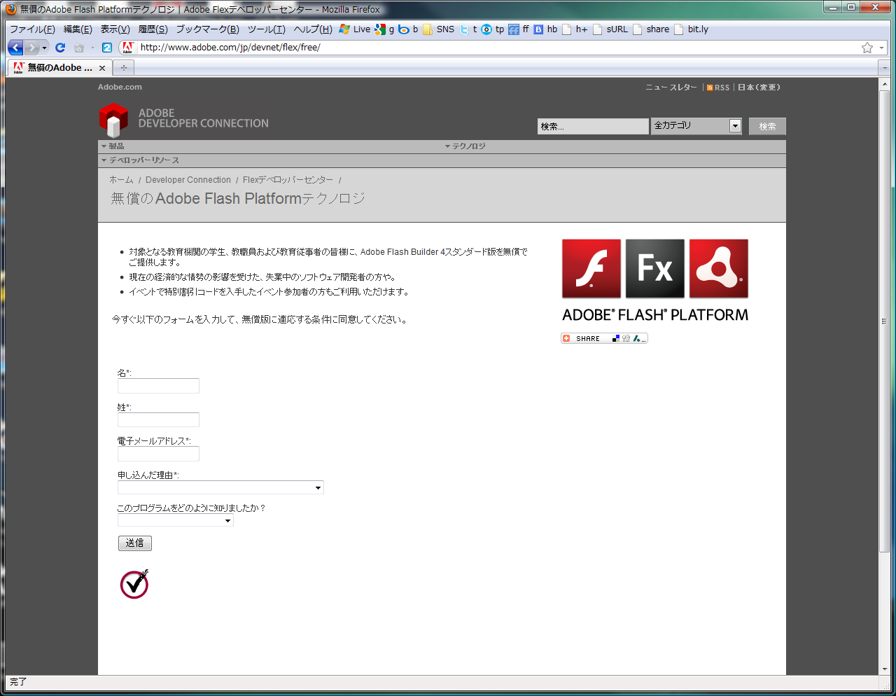Screen dimensions: 896x696
Task: Open the Google 'g' bookmark
Action: pyautogui.click(x=384, y=29)
